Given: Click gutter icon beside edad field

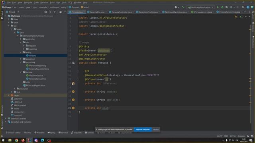Looking at the screenshot, I should (73, 108).
